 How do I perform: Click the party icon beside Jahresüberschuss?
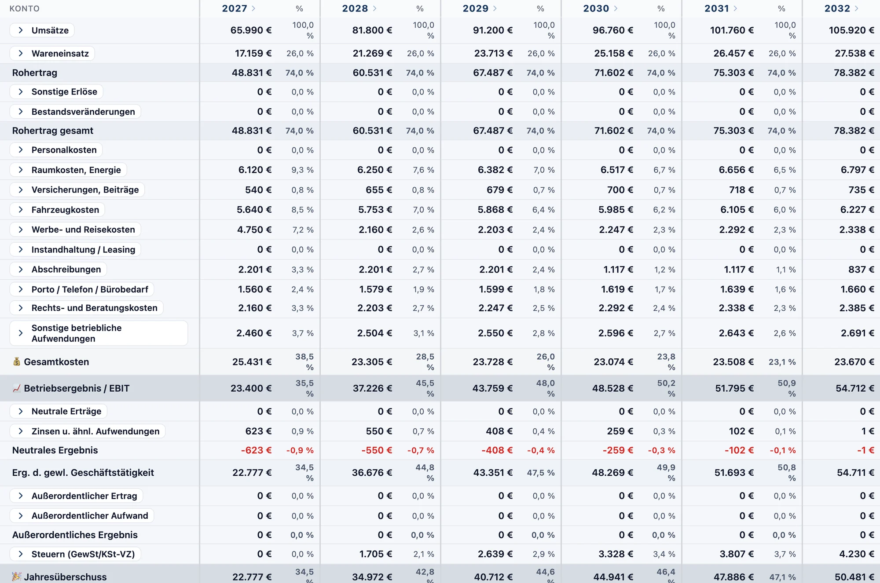click(17, 576)
